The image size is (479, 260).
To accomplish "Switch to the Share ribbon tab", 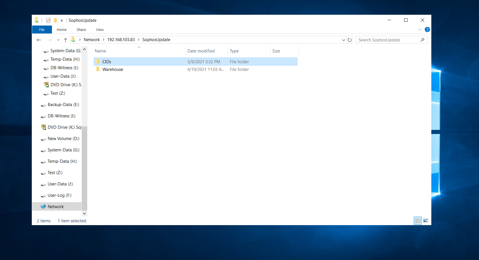I will pos(81,29).
